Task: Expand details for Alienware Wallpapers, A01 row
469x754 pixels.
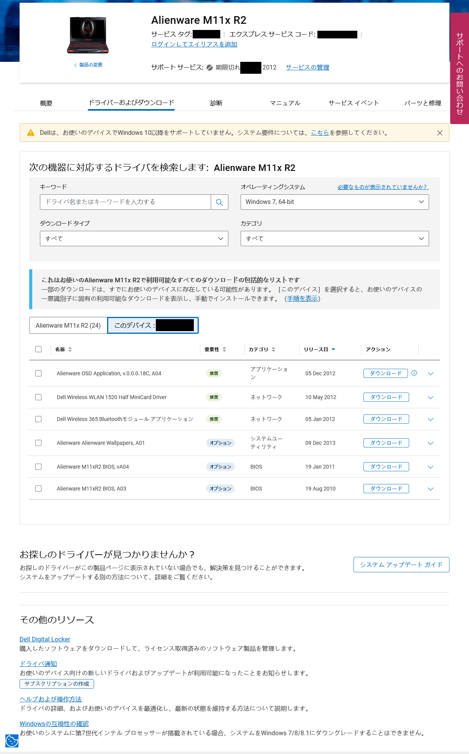Action: 430,443
